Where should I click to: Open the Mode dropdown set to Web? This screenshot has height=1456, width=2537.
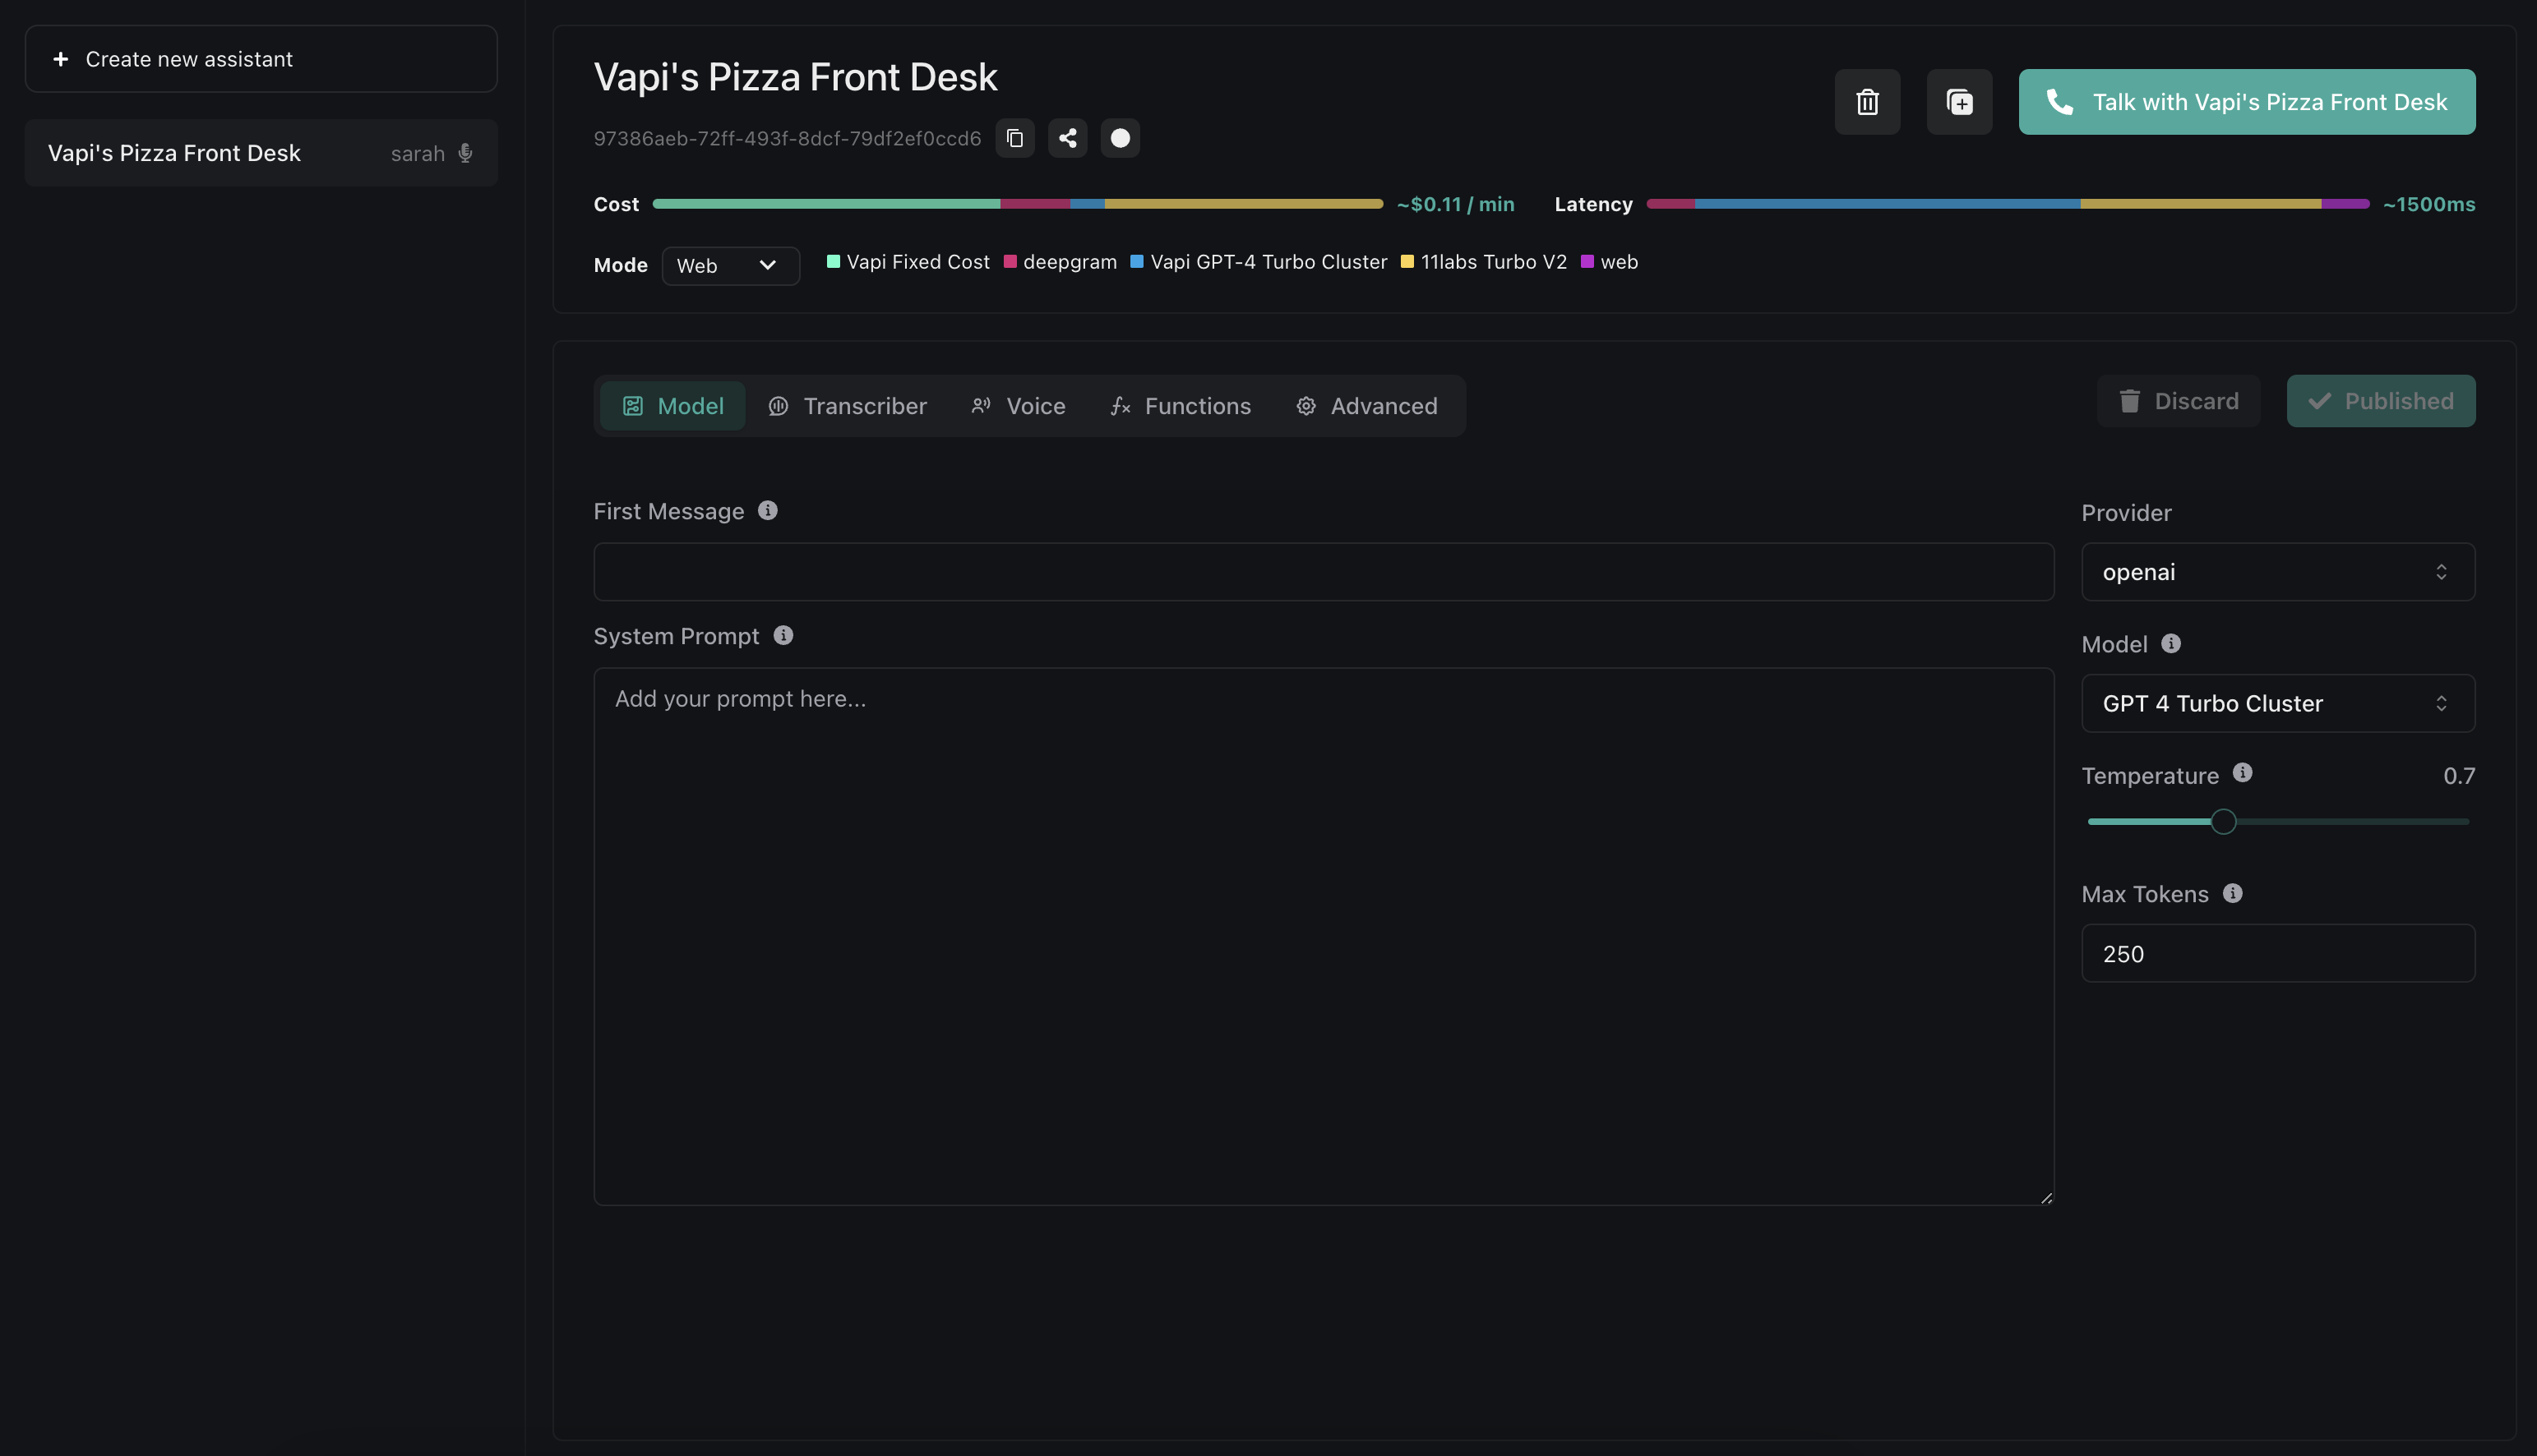click(729, 266)
